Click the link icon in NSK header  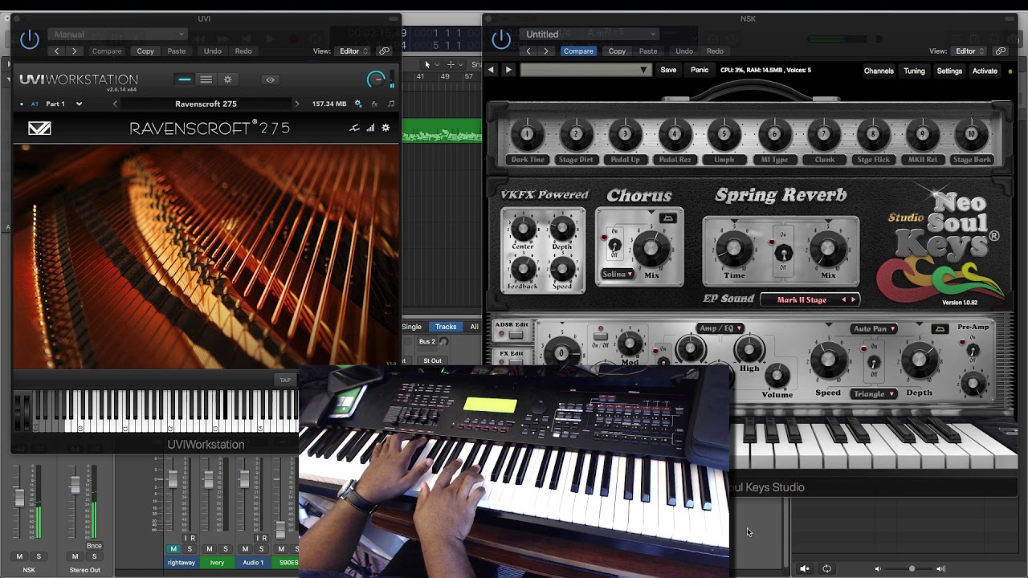tap(1001, 51)
